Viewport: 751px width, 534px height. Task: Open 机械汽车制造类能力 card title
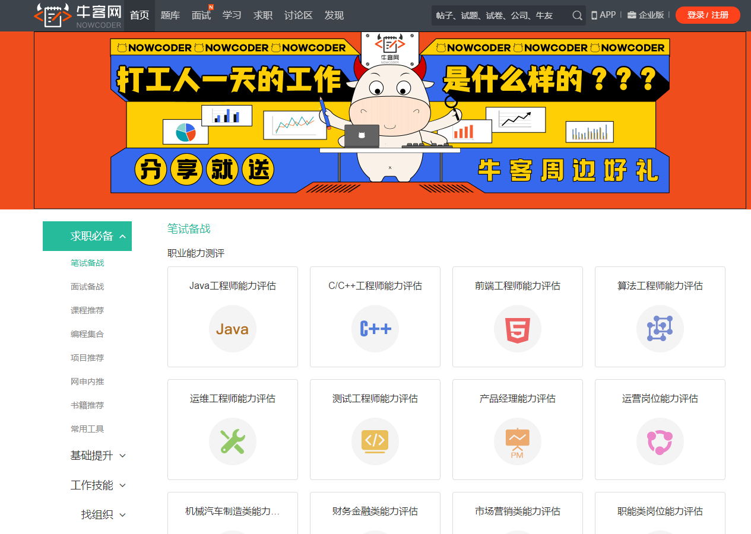pos(233,511)
